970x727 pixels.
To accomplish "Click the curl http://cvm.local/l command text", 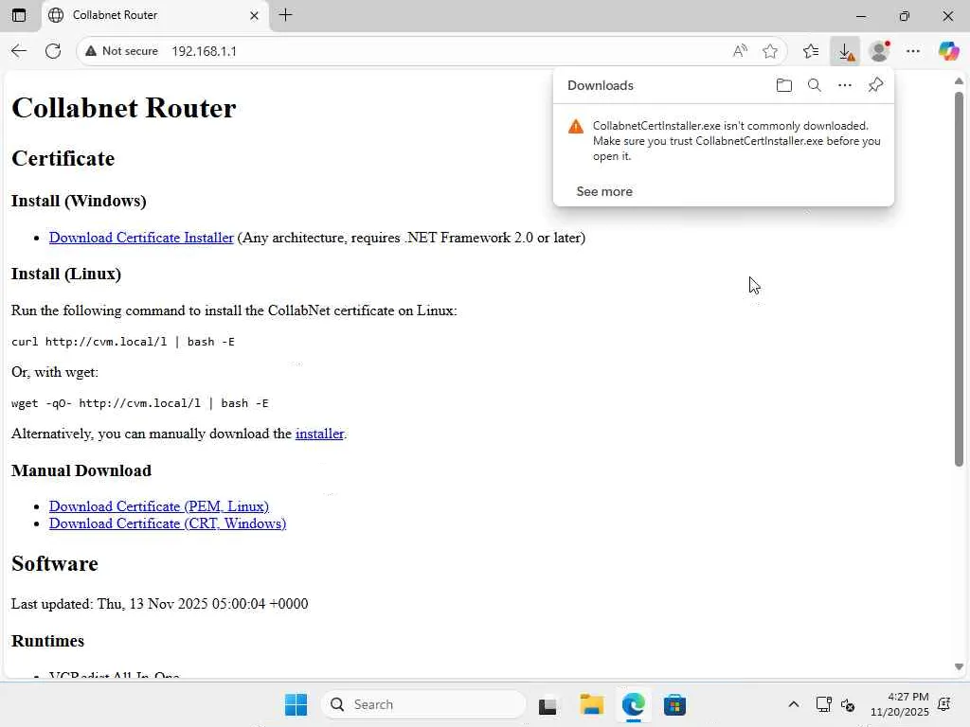I will pyautogui.click(x=123, y=342).
